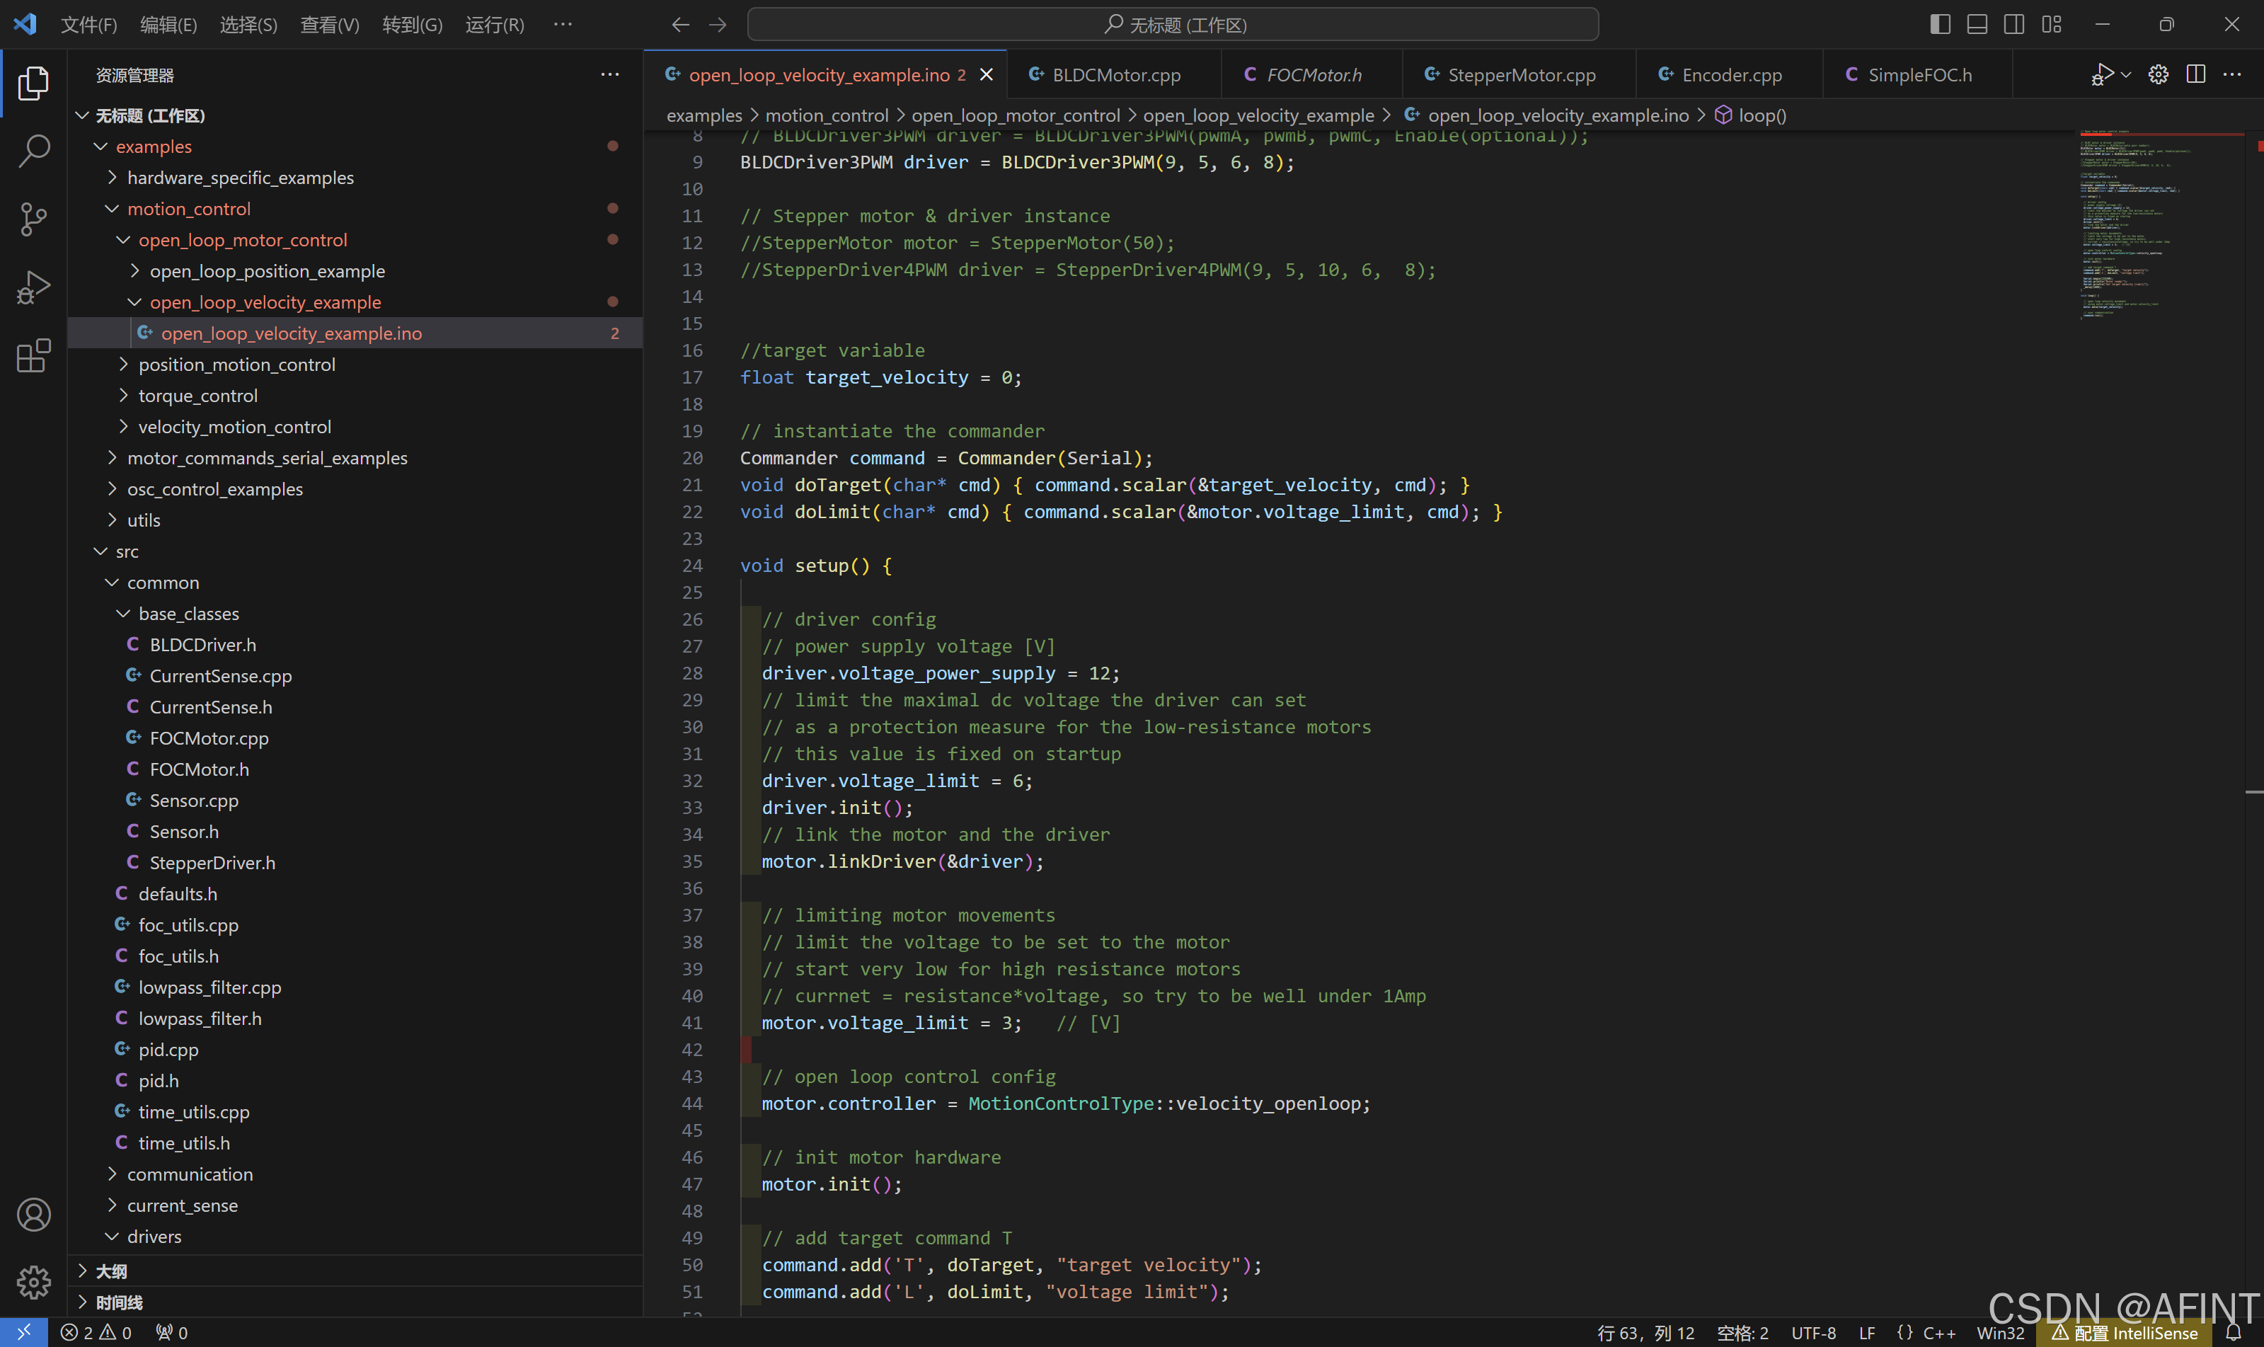Click the split editor right icon
The image size is (2264, 1347).
point(2196,74)
